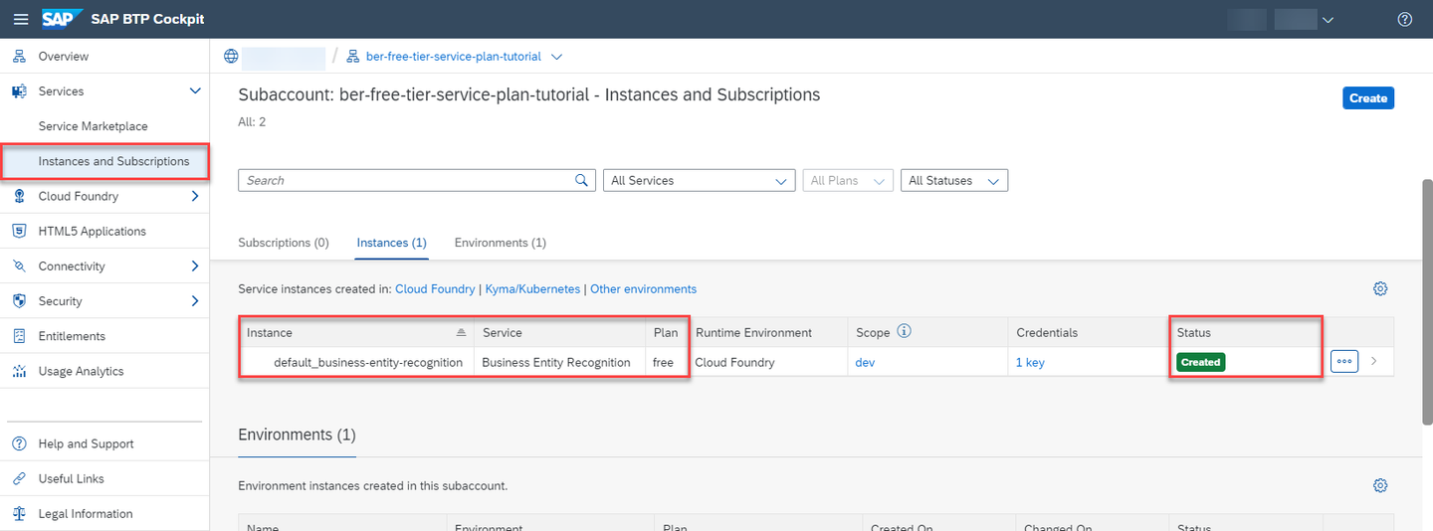
Task: Click ber-free-tier-service-plan-tutorial breadcrumb link
Action: tap(455, 57)
